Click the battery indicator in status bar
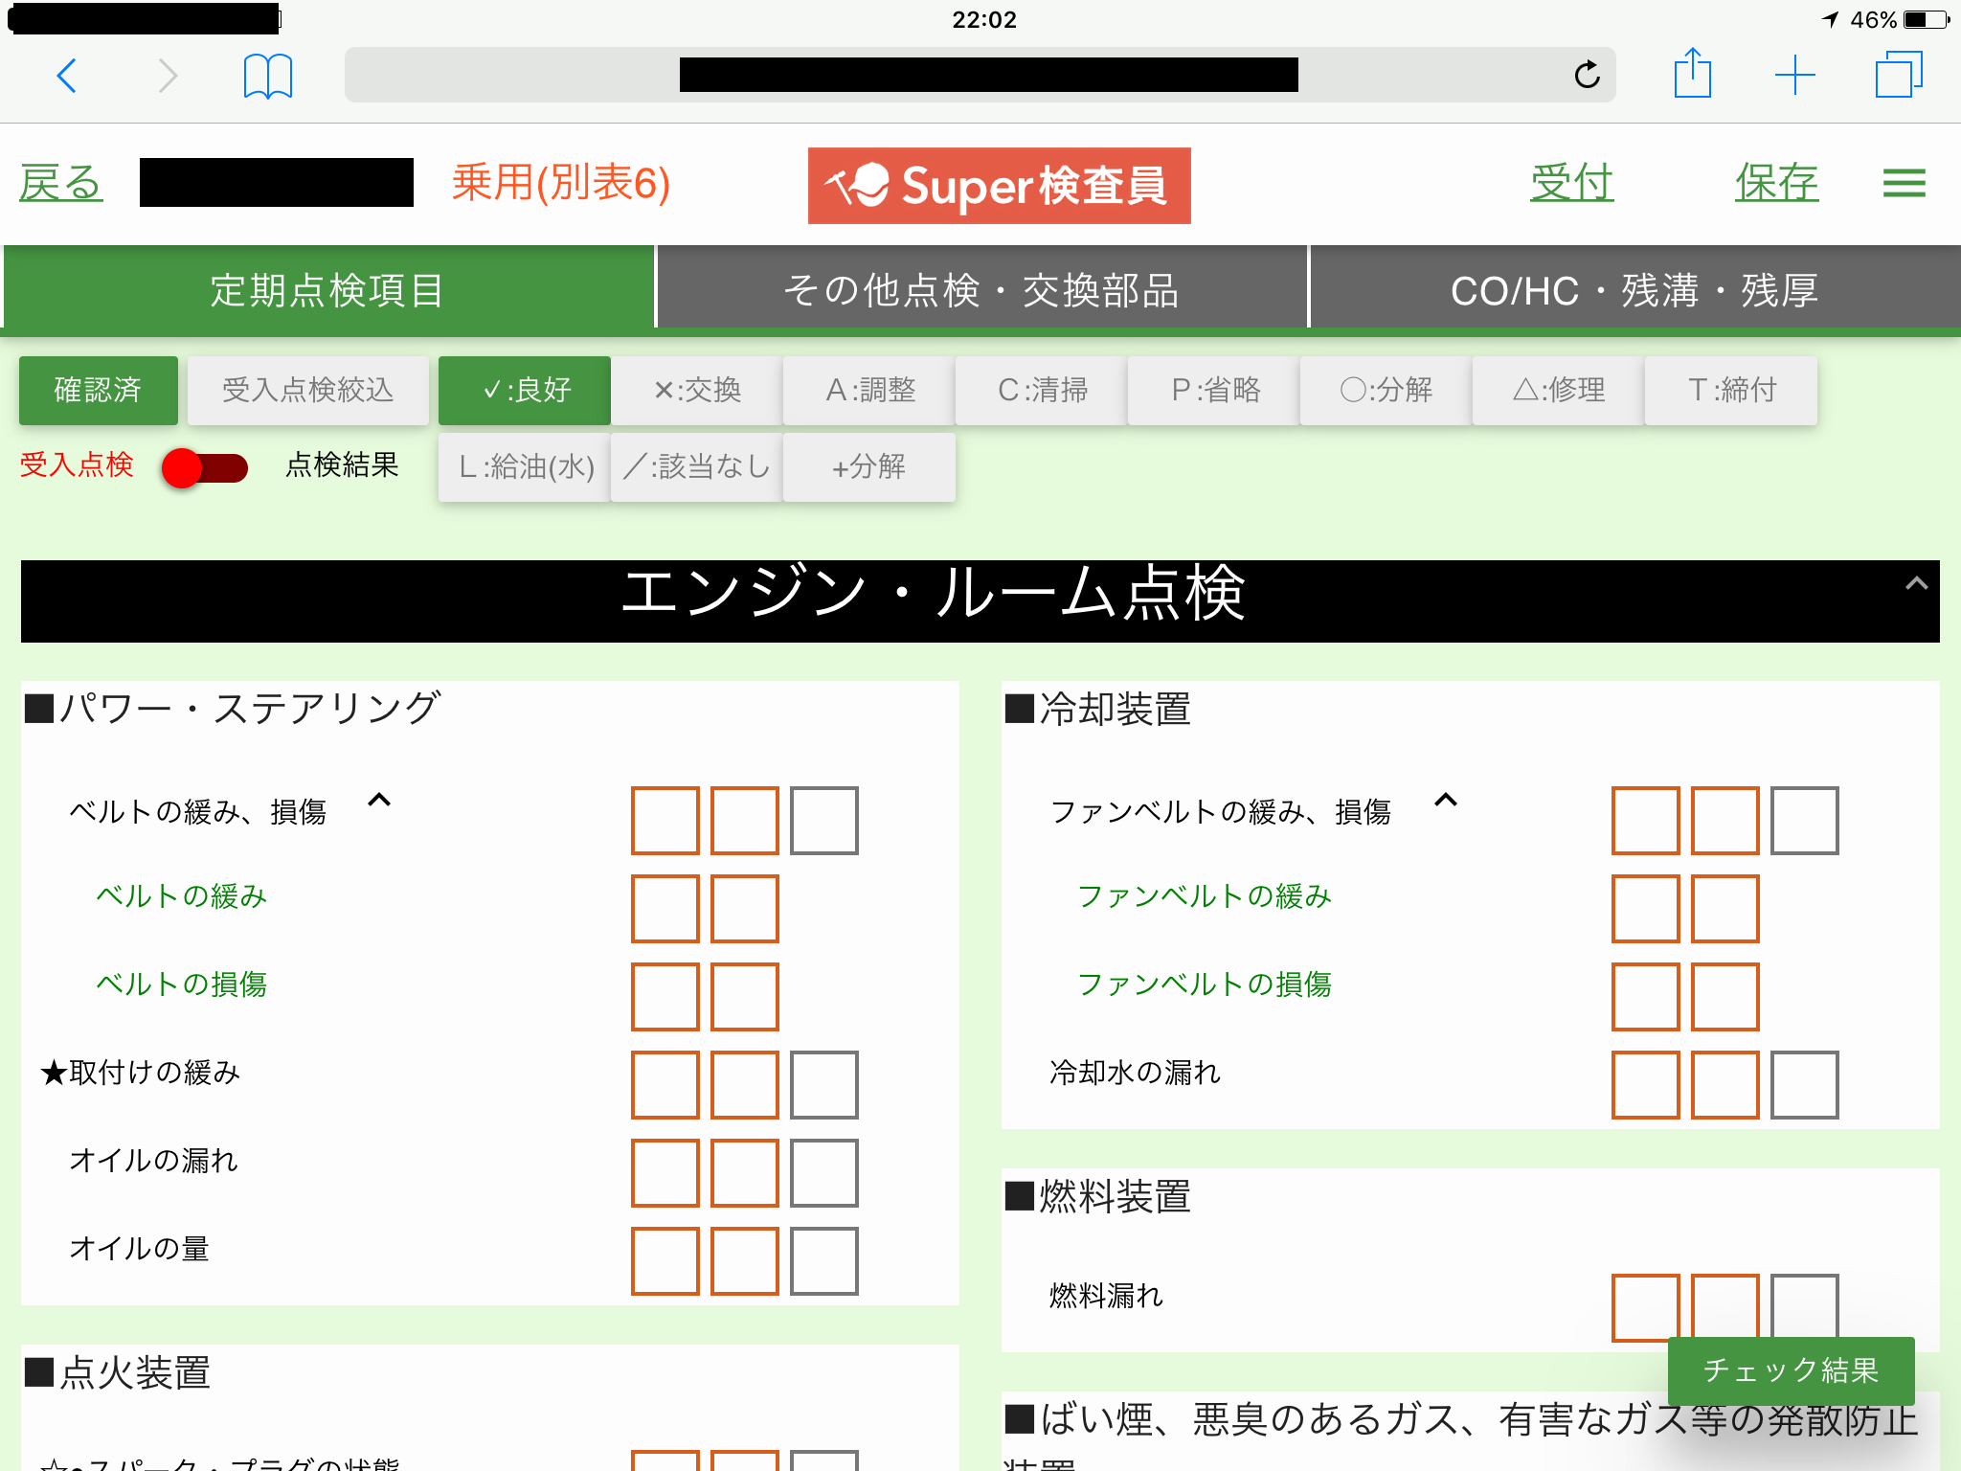Viewport: 1961px width, 1471px height. coord(1928,19)
